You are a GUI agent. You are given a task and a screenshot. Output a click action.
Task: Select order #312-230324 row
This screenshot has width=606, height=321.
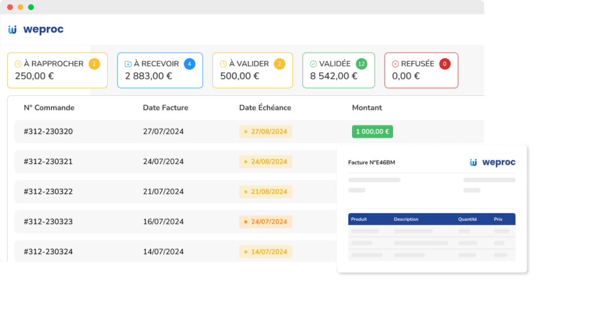48,252
